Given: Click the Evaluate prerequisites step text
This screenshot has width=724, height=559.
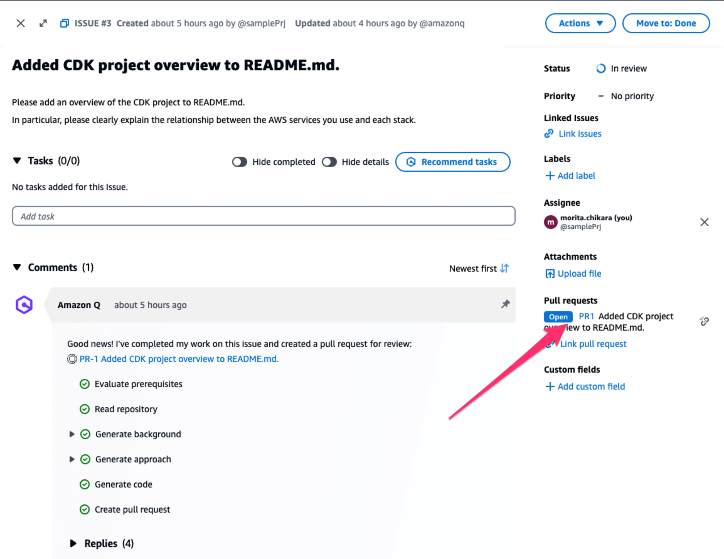Looking at the screenshot, I should [138, 384].
